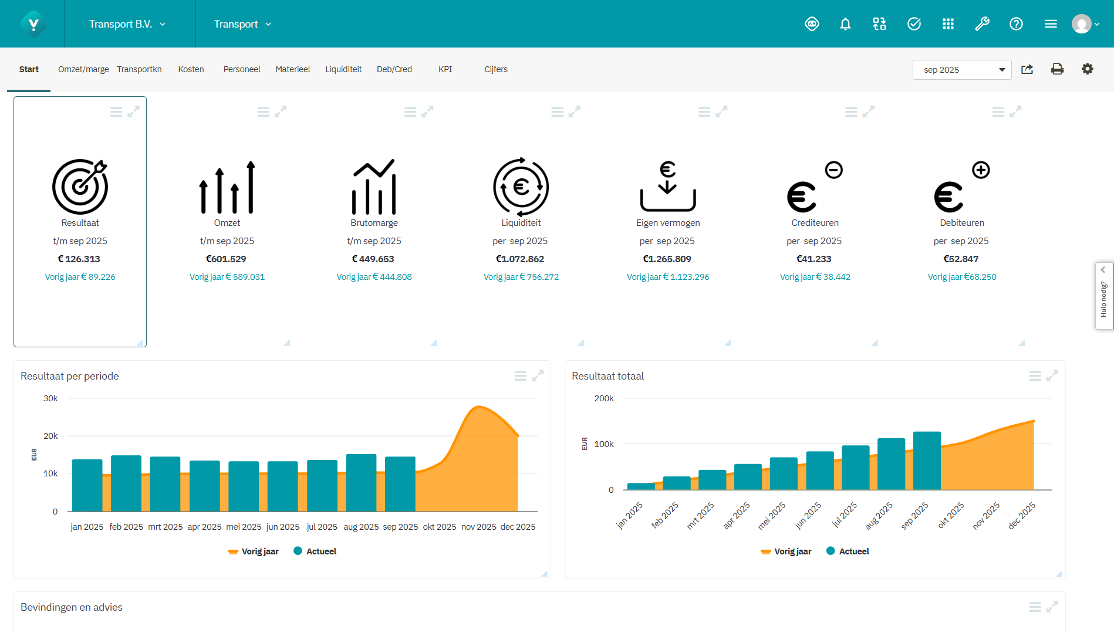
Task: Open the help question mark icon
Action: pos(1016,24)
